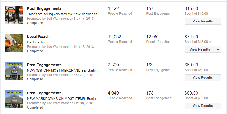Open the Post Engagements title from Oct 18
The image size is (227, 114).
[x=44, y=93]
